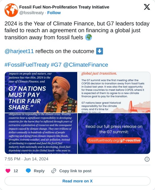This screenshot has height=190, width=155.
Task: Click the blue reply speech bubble icon
Action: (x=28, y=171)
